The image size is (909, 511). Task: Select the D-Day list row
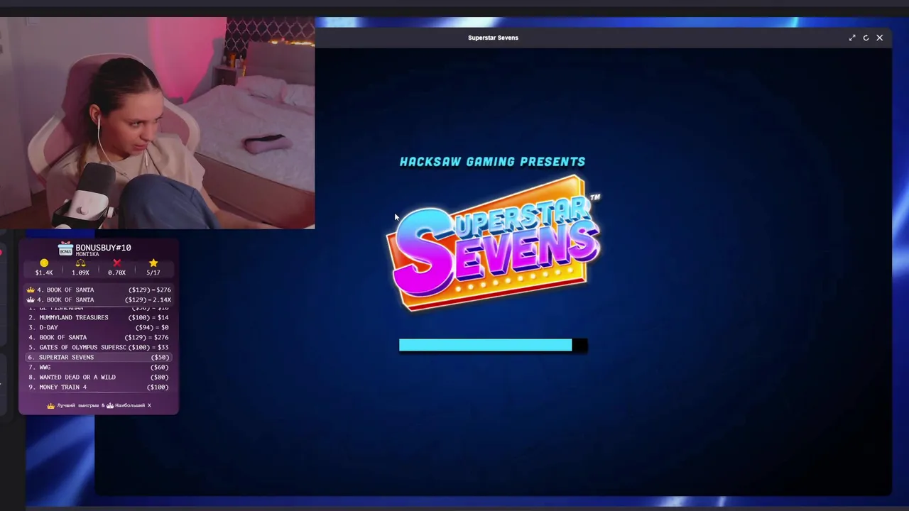pyautogui.click(x=99, y=327)
